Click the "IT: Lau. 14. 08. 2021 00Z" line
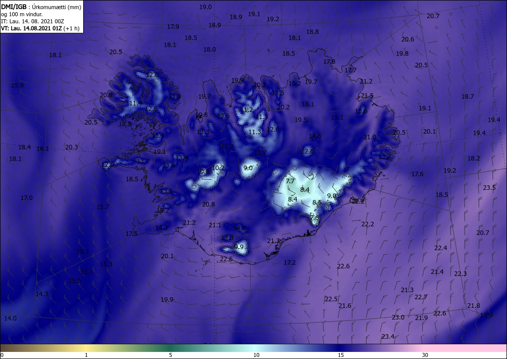Viewport: 507px width, 359px height. pos(32,21)
